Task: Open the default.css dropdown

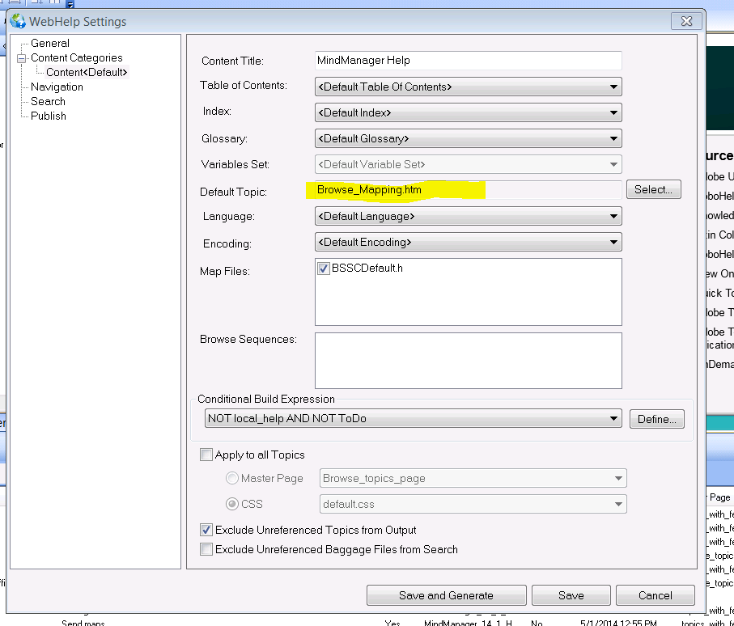Action: (x=473, y=504)
